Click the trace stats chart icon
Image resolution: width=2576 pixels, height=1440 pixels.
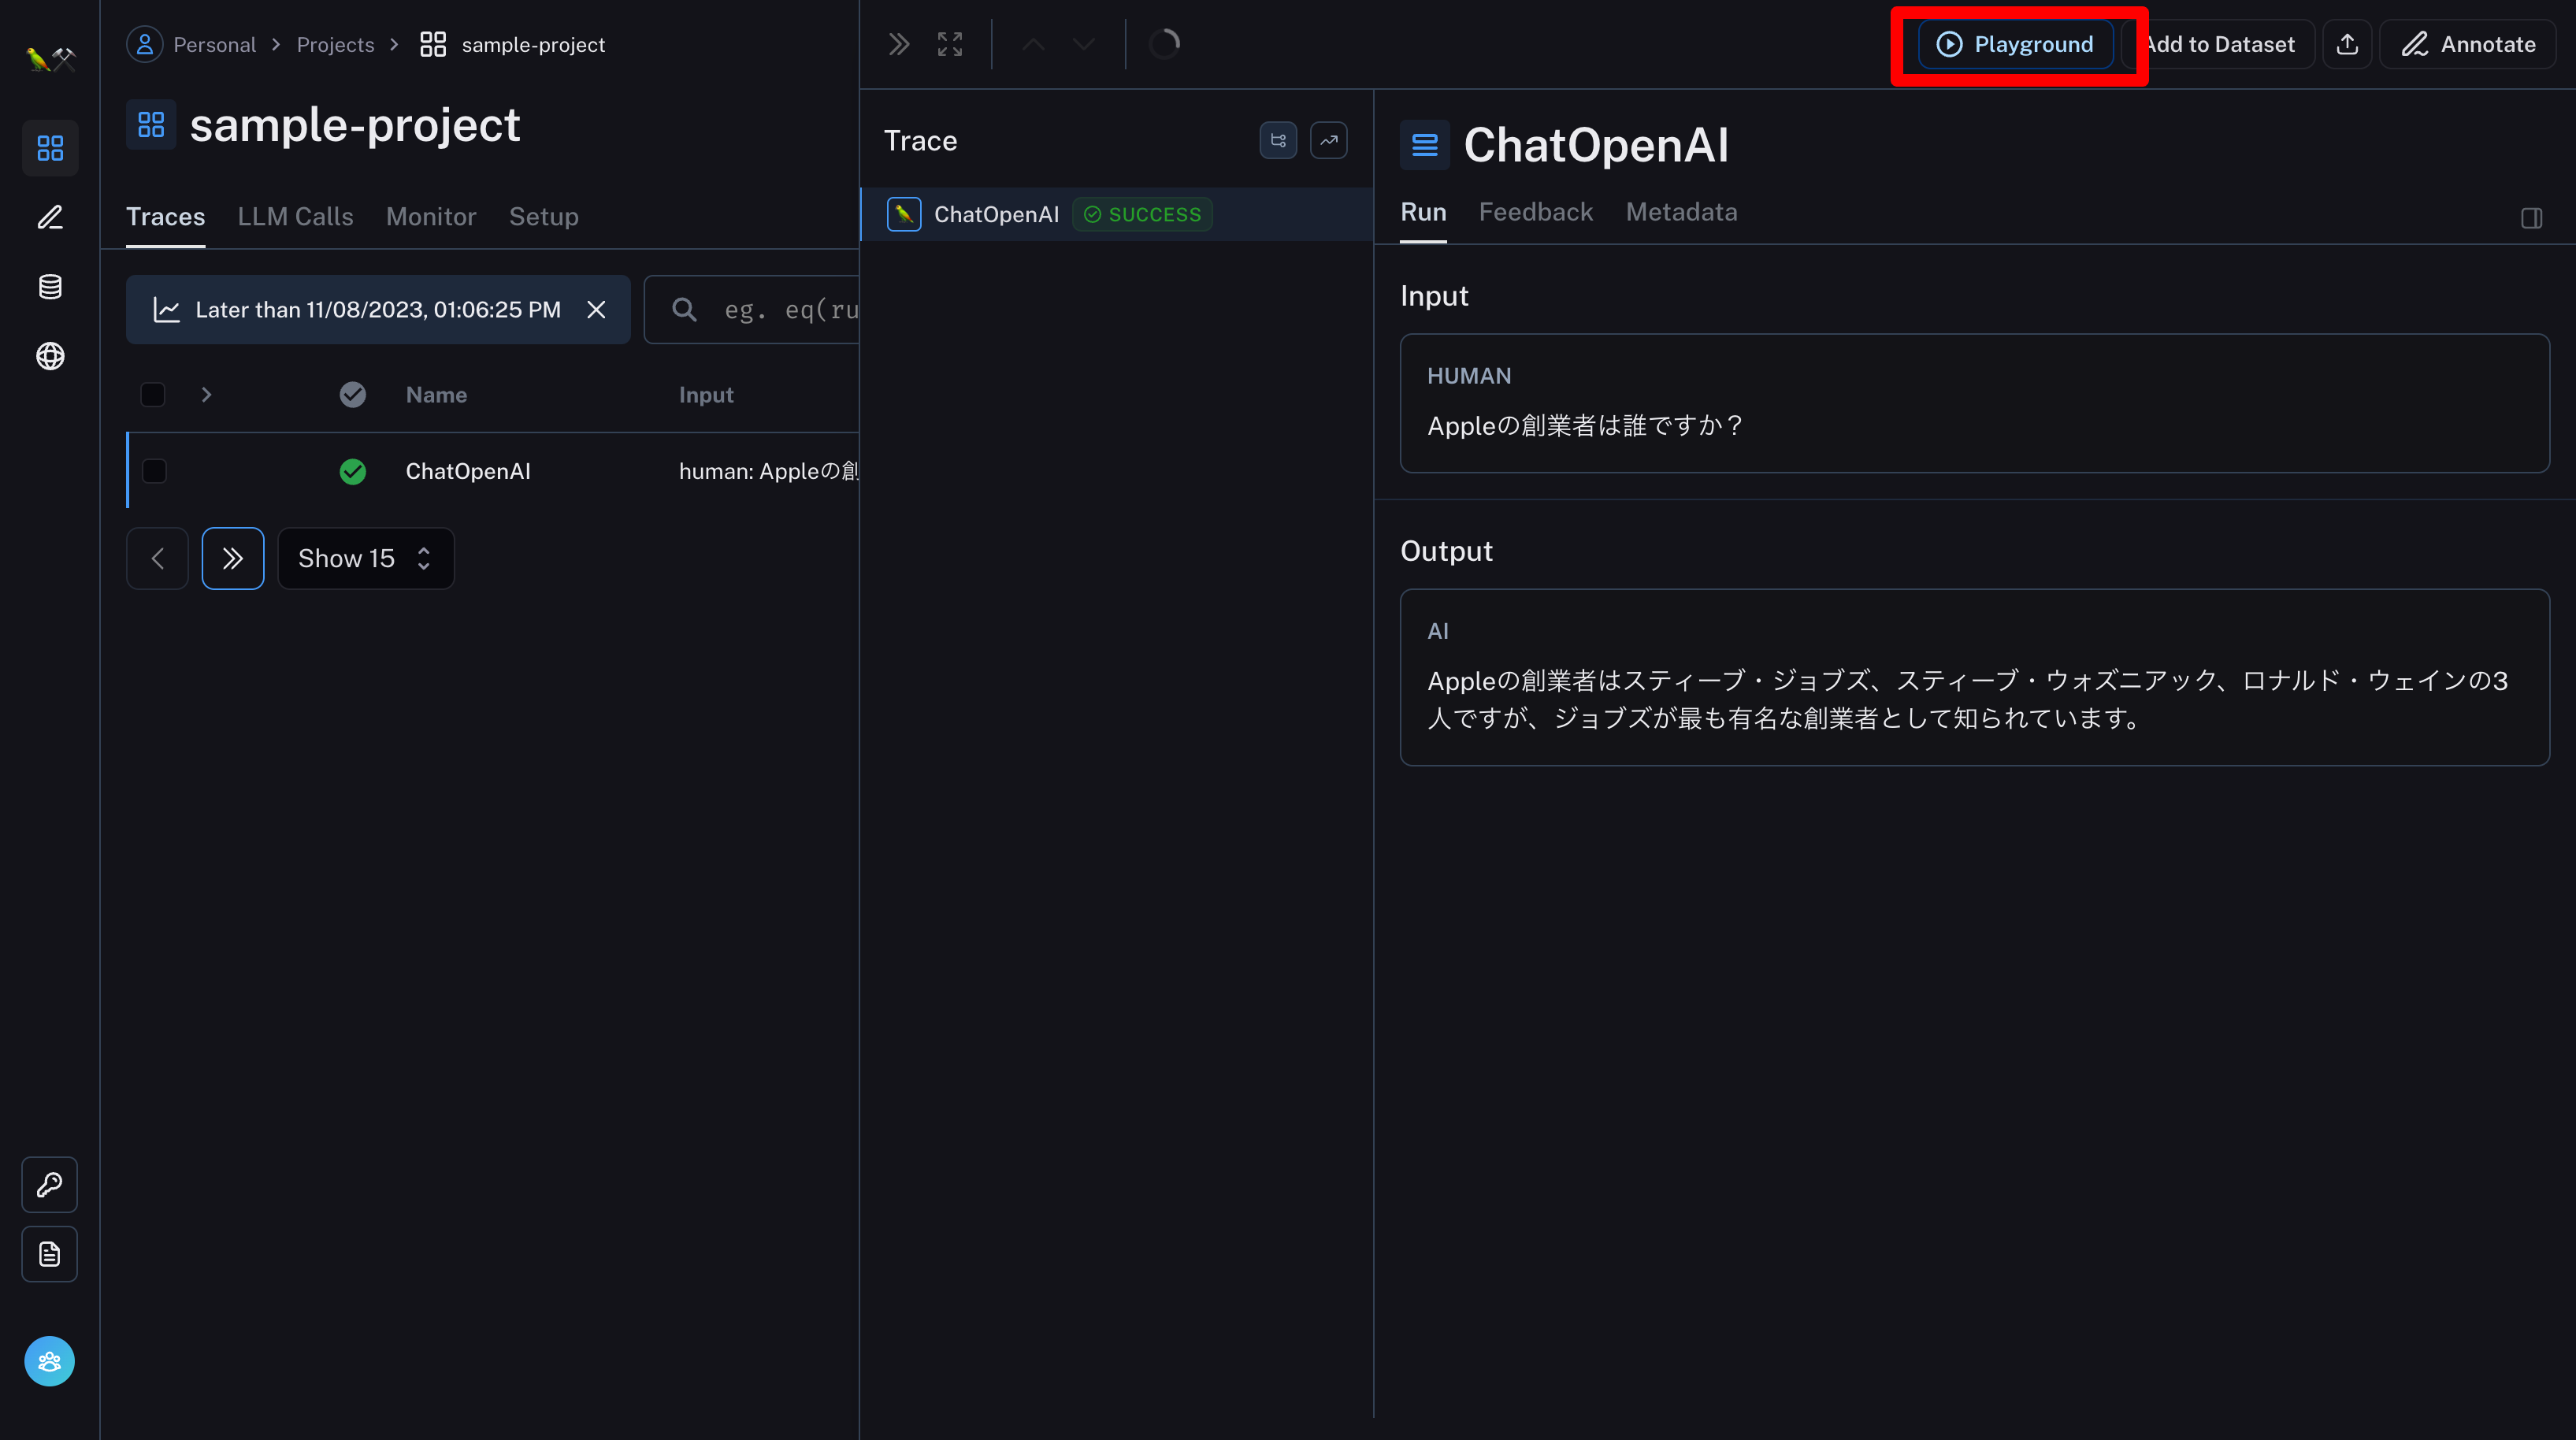[x=1329, y=140]
